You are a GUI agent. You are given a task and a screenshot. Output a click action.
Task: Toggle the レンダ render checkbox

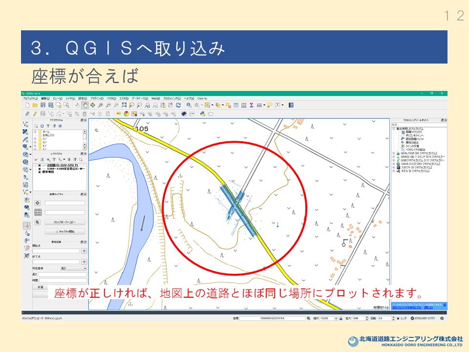[398, 318]
